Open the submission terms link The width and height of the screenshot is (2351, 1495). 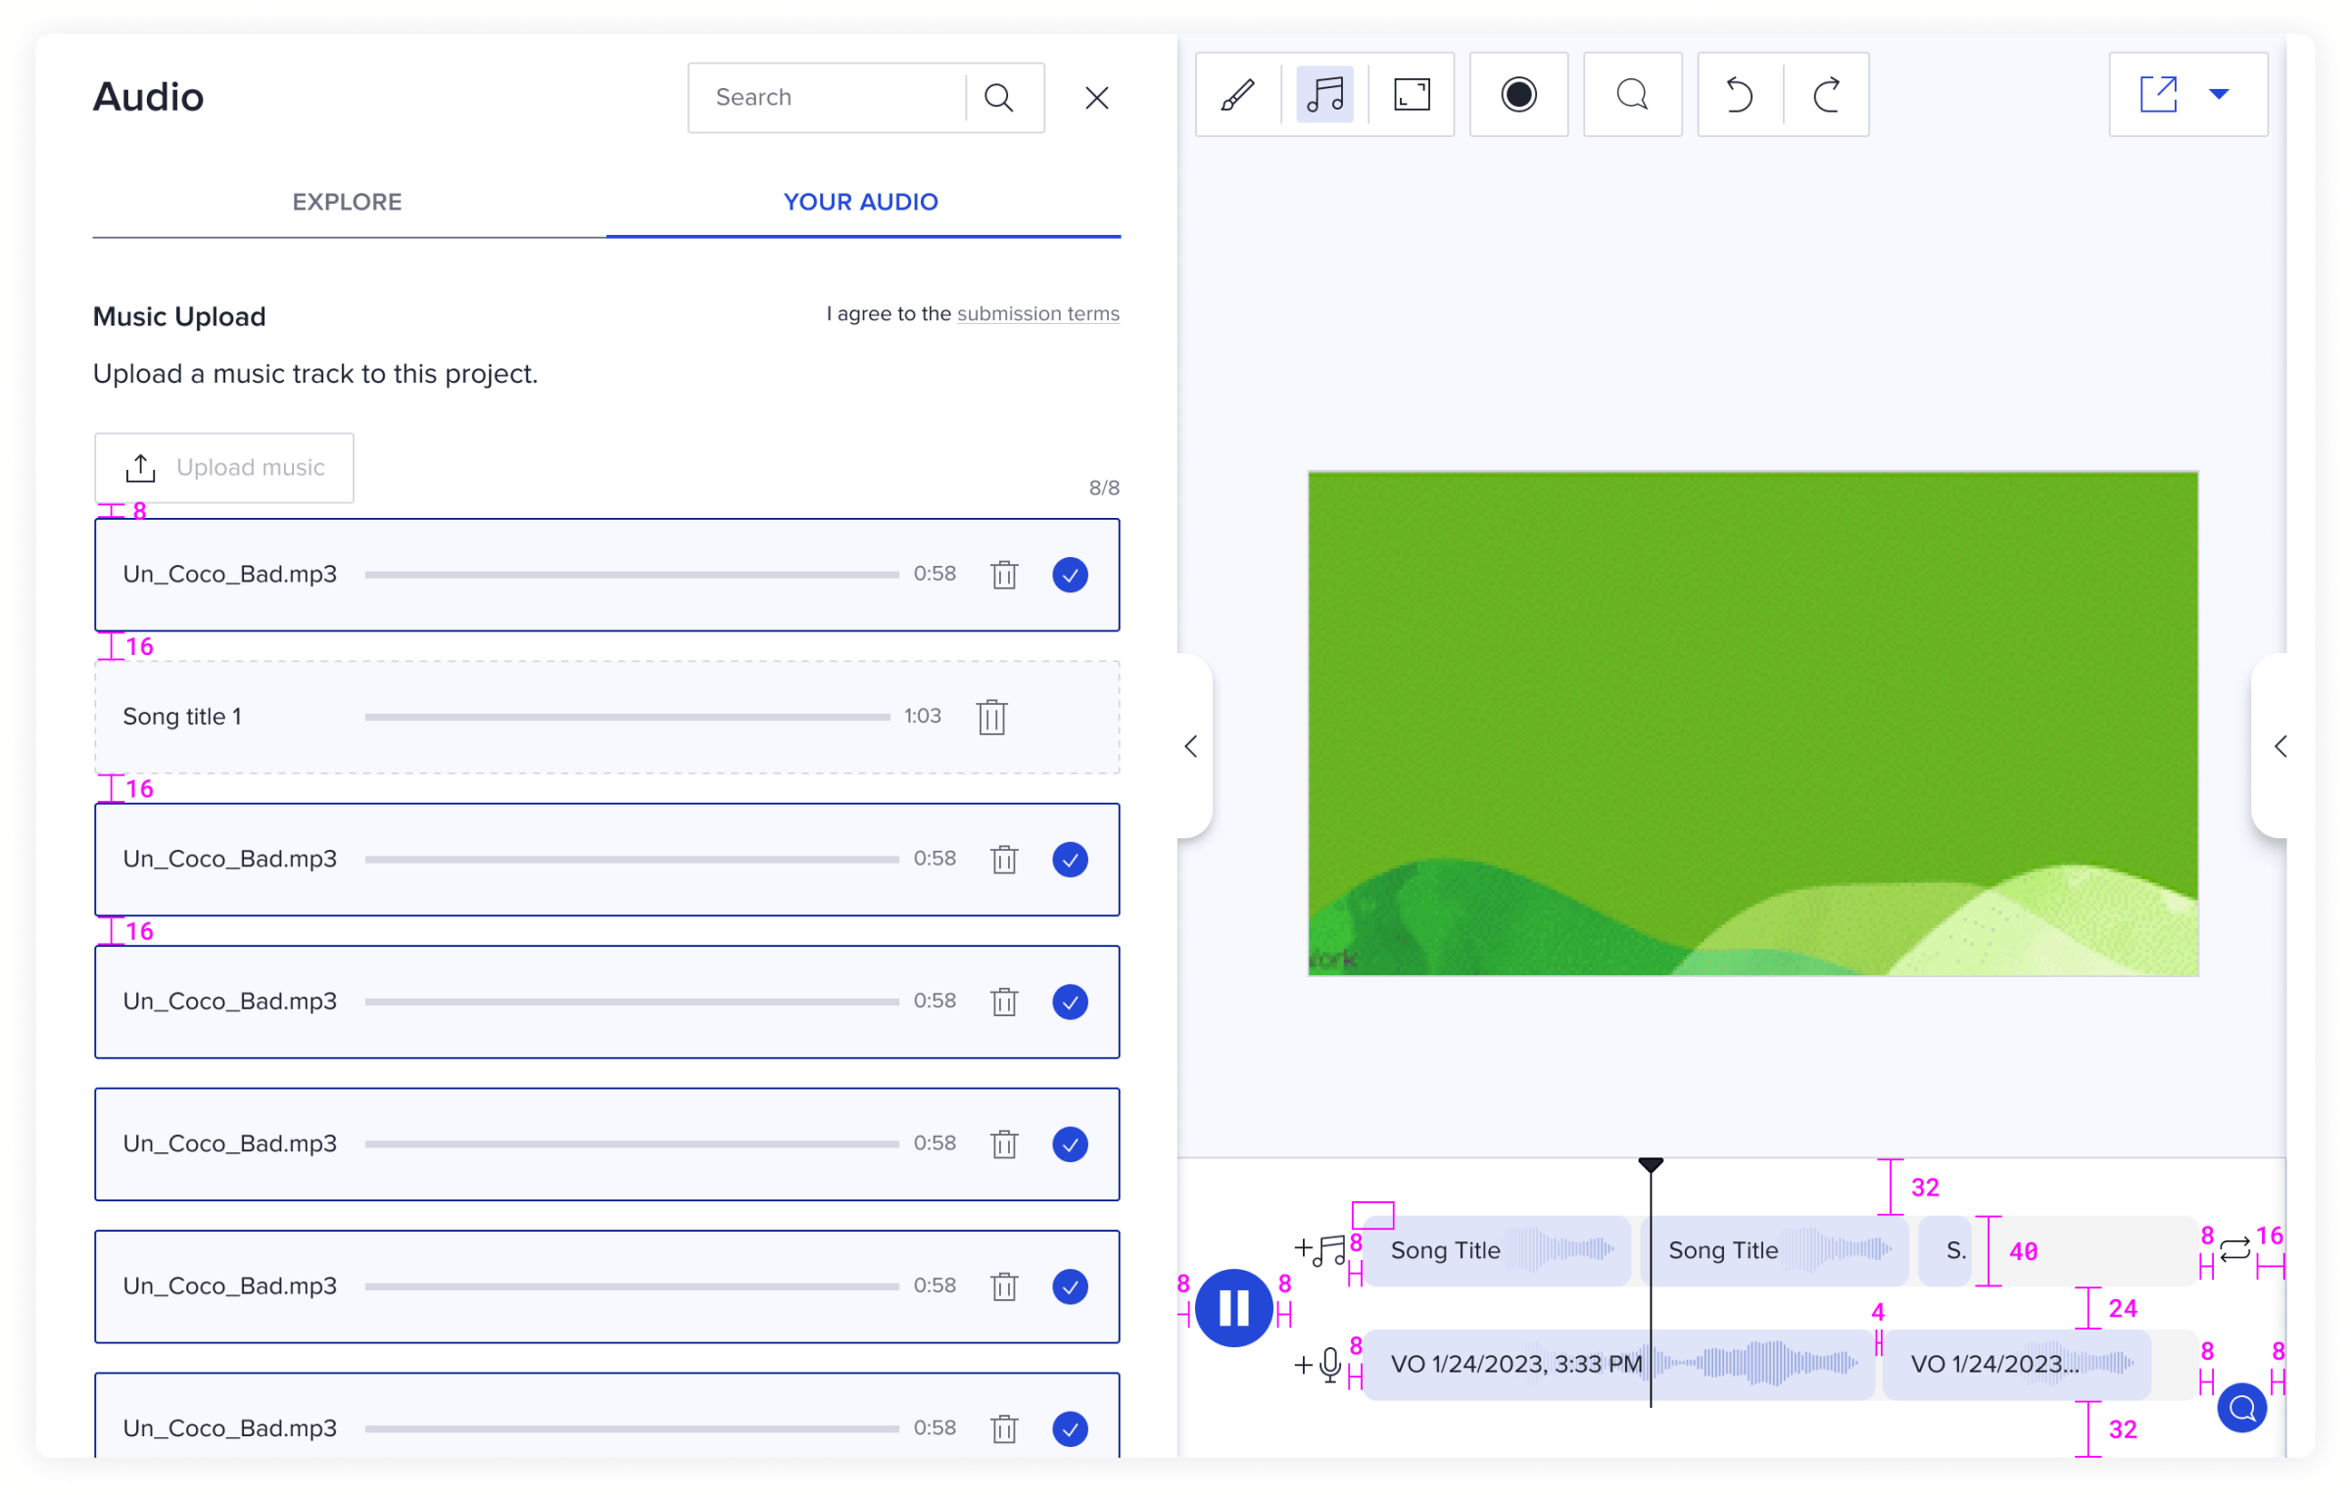[x=1038, y=314]
